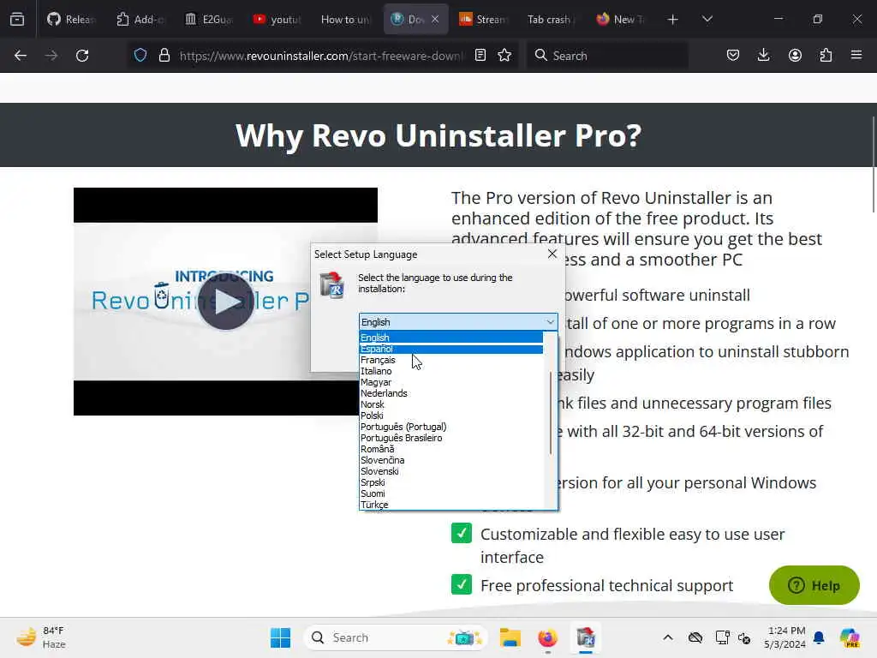This screenshot has width=877, height=658.
Task: Open the green Help button
Action: [814, 585]
